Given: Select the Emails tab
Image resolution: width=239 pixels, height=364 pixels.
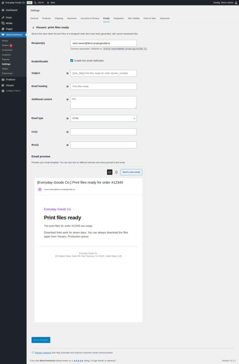Looking at the screenshot, I should (x=106, y=18).
